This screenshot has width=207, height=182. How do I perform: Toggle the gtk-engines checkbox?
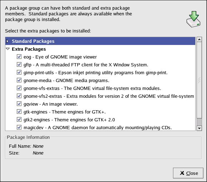pos(19,112)
